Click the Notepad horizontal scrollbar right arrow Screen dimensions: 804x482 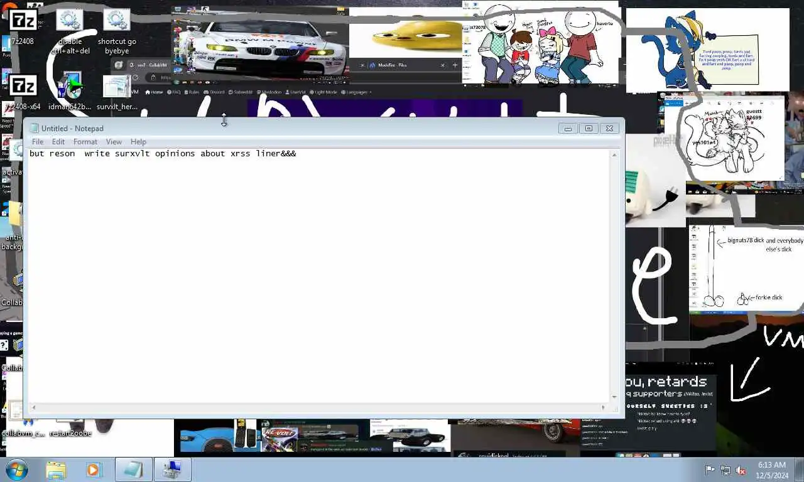604,408
